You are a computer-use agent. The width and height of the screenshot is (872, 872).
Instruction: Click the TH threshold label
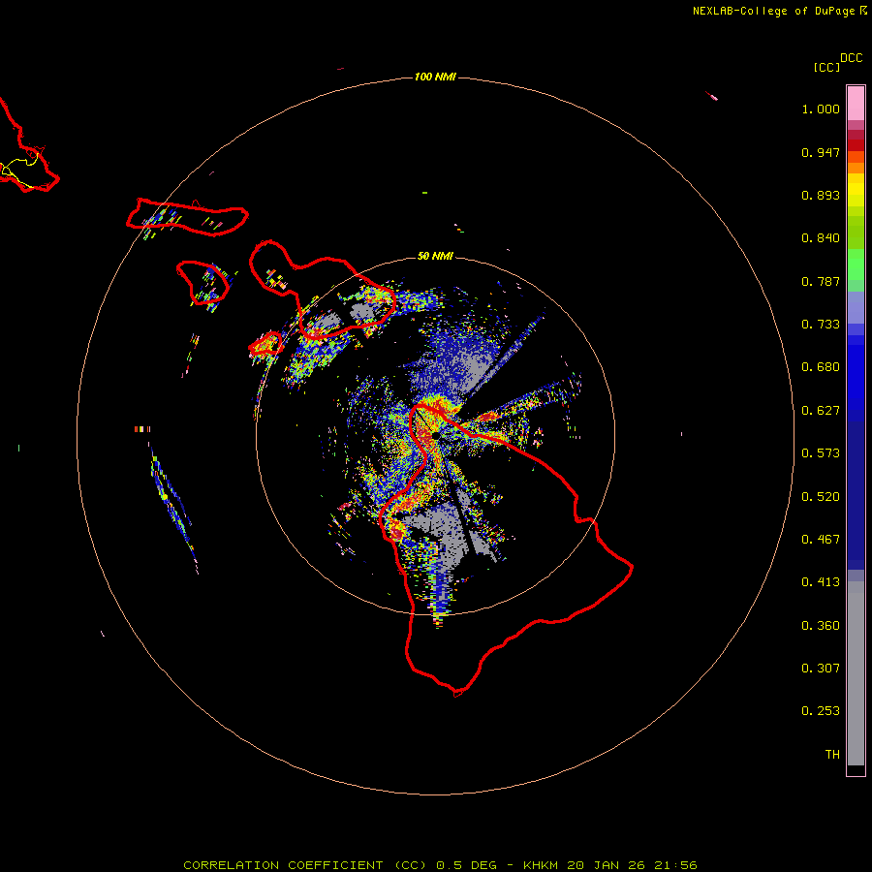832,755
